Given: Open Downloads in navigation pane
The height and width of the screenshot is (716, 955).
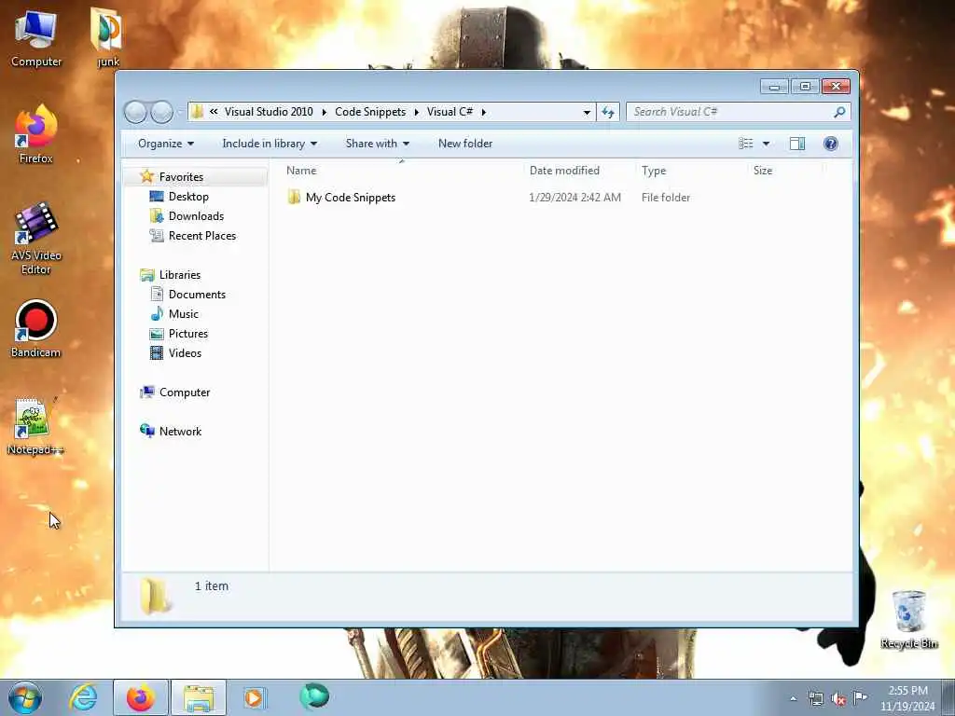Looking at the screenshot, I should click(196, 216).
